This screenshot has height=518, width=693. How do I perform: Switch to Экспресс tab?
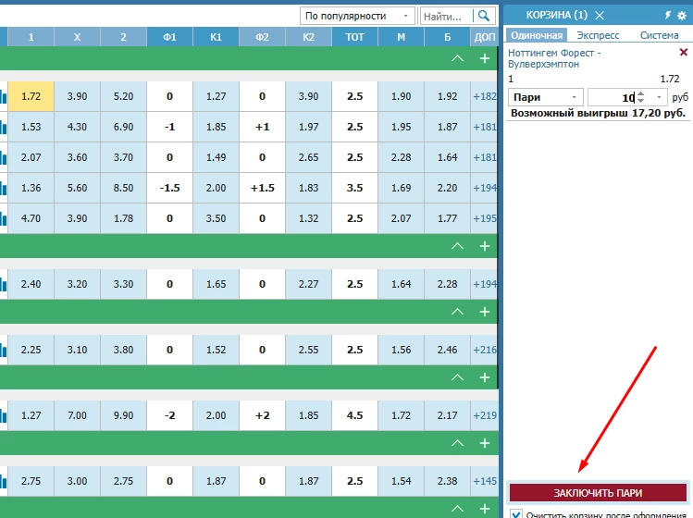[598, 35]
